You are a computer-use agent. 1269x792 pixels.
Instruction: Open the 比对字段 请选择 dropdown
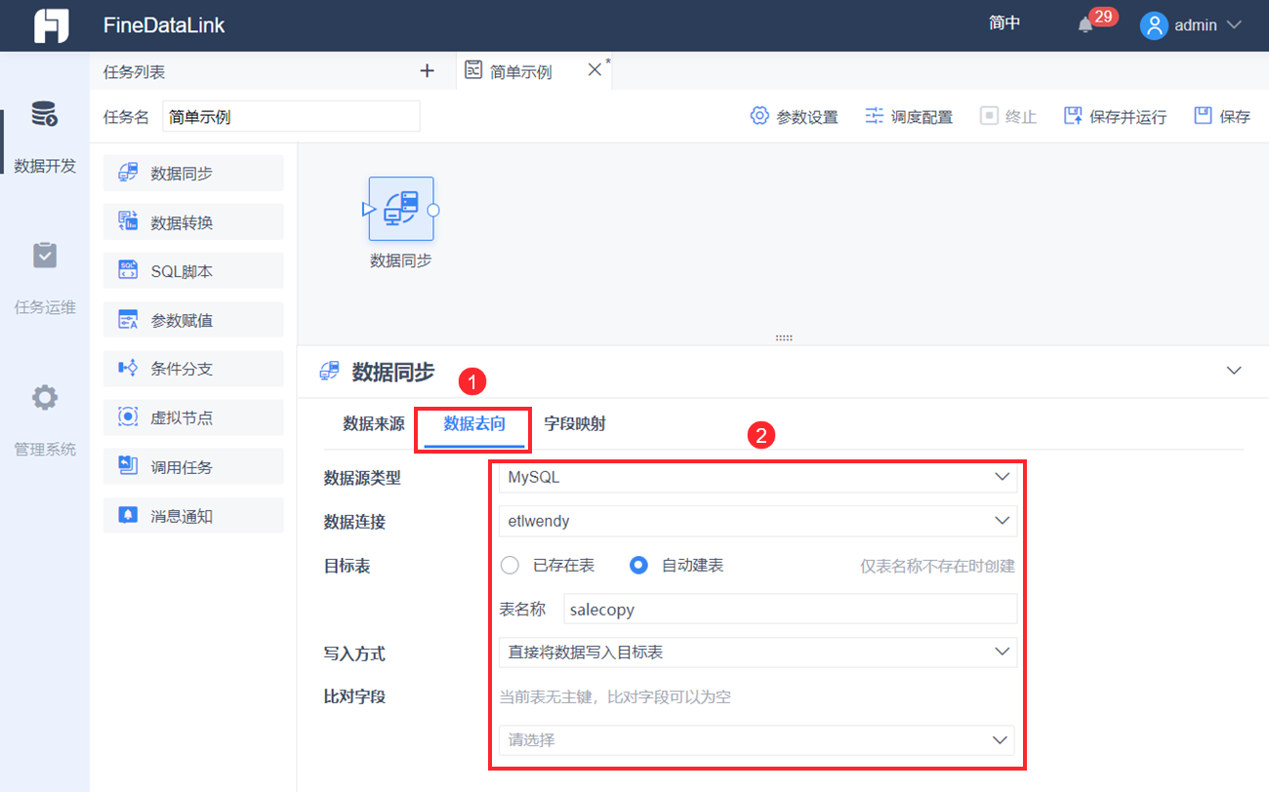(757, 740)
